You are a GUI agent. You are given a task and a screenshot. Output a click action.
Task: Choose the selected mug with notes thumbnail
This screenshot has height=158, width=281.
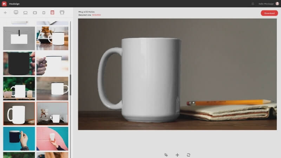[x=19, y=114]
